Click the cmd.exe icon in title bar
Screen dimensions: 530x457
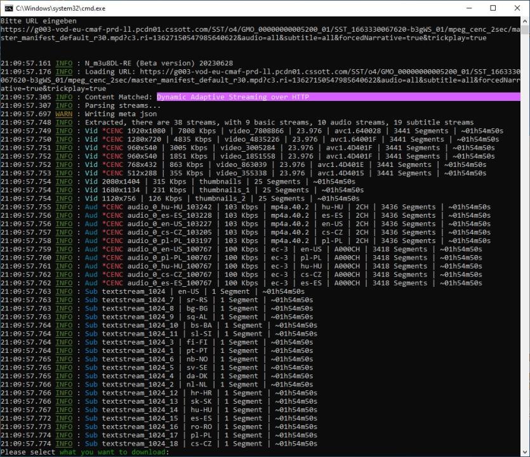pos(9,8)
